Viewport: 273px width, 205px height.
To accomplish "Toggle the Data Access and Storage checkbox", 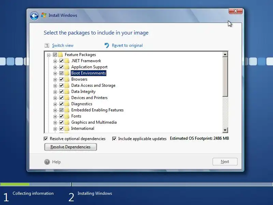I will click(61, 85).
